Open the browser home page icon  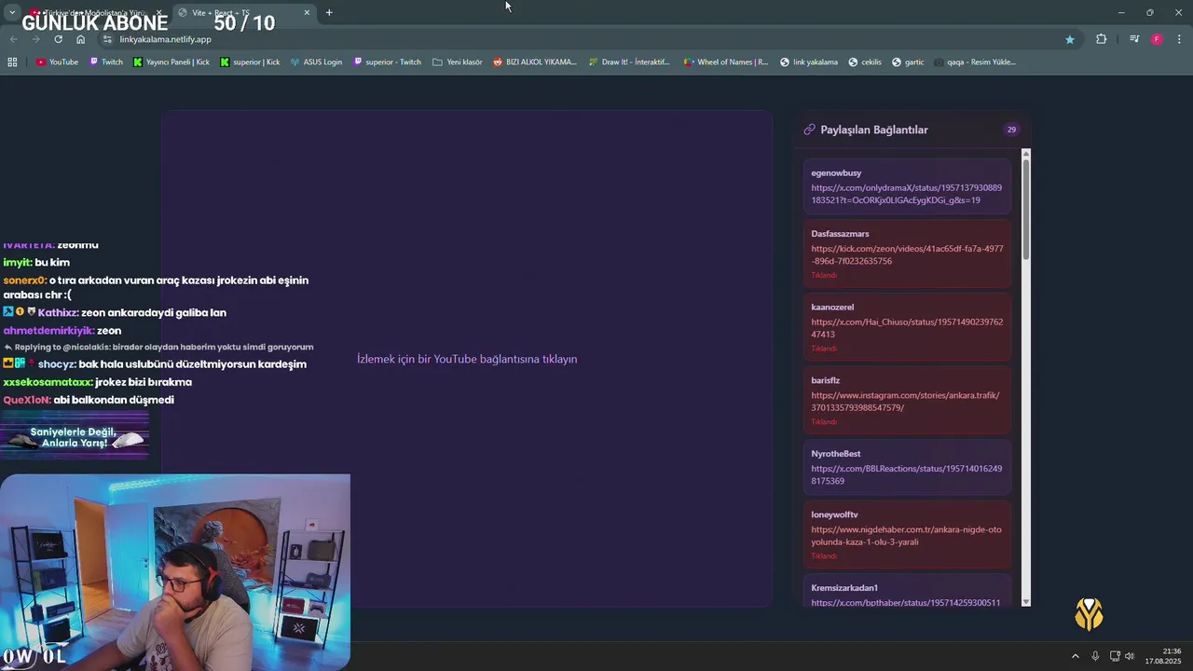coord(81,39)
